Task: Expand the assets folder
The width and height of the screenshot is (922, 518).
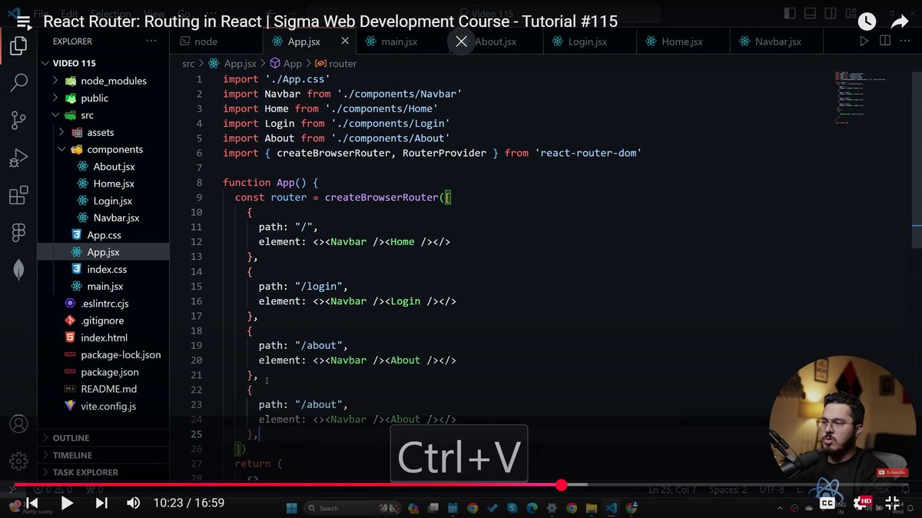Action: click(x=103, y=132)
